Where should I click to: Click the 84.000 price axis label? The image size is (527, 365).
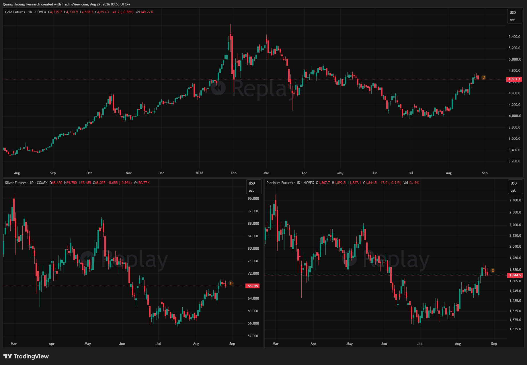pyautogui.click(x=253, y=236)
